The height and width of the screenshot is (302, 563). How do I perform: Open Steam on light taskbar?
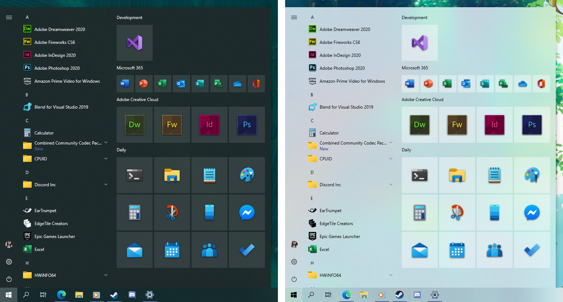[x=399, y=295]
